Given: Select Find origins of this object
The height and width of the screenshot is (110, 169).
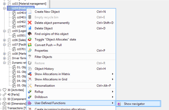Looking at the screenshot, I should [71, 34].
